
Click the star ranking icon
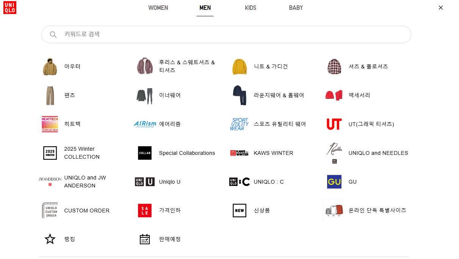50,239
